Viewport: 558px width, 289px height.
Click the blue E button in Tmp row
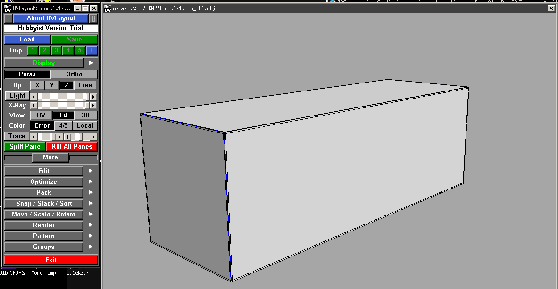(92, 50)
